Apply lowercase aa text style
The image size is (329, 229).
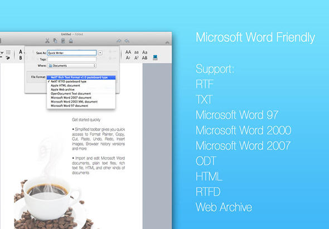coord(137,52)
